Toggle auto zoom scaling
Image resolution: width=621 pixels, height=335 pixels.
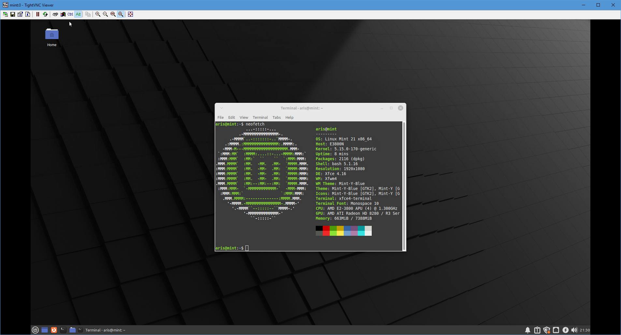121,14
